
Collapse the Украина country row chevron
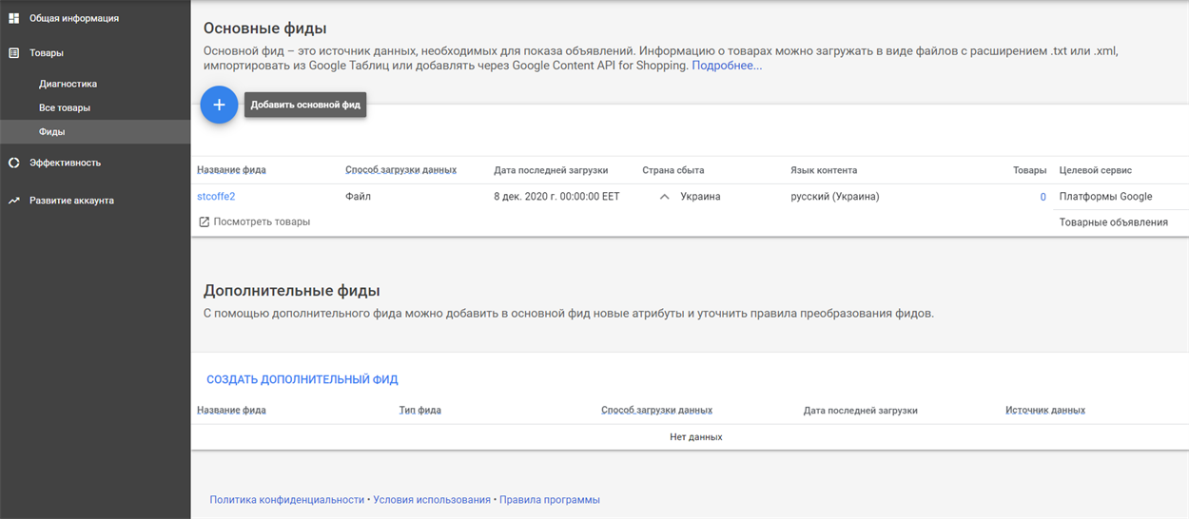tap(664, 197)
